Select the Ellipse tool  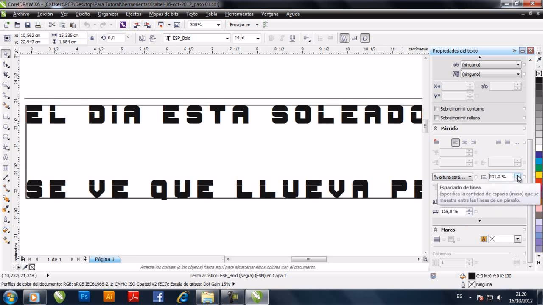6,127
